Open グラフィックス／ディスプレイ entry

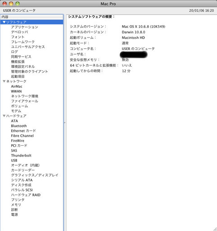pyautogui.click(x=35, y=175)
